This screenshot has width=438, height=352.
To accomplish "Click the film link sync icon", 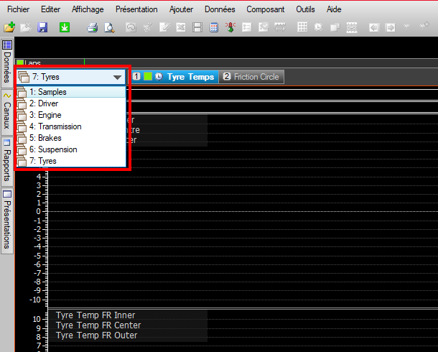I will 352,27.
